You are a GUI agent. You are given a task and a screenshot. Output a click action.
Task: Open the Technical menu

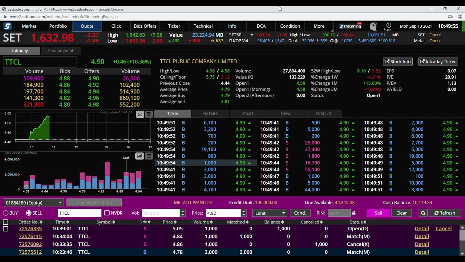[x=203, y=26]
